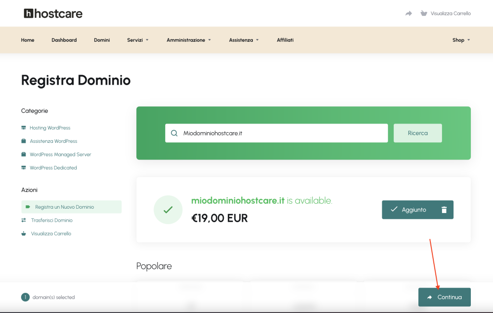Remove domain using the trash icon
Viewport: 493px width, 313px height.
(444, 210)
